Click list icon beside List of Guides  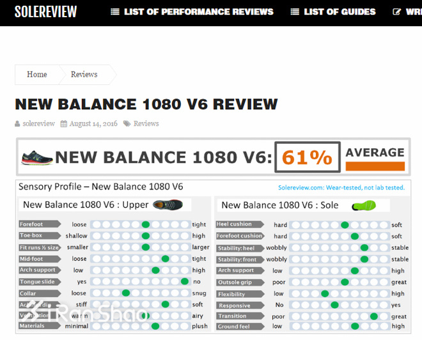tap(295, 12)
